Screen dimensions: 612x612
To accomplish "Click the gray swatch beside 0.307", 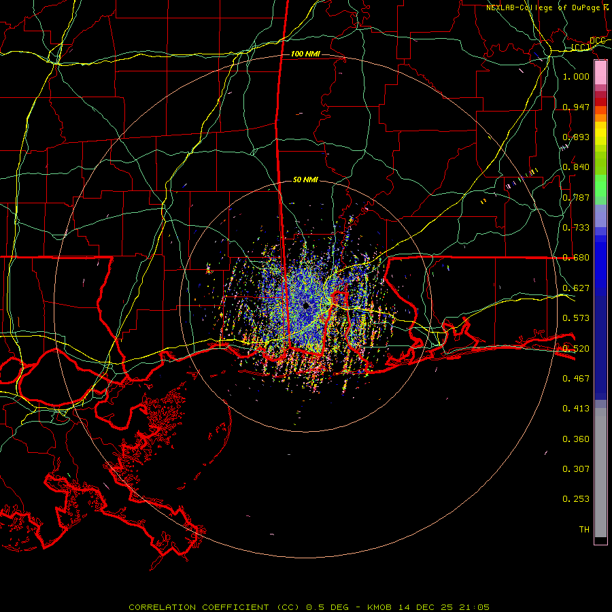I will [x=600, y=473].
